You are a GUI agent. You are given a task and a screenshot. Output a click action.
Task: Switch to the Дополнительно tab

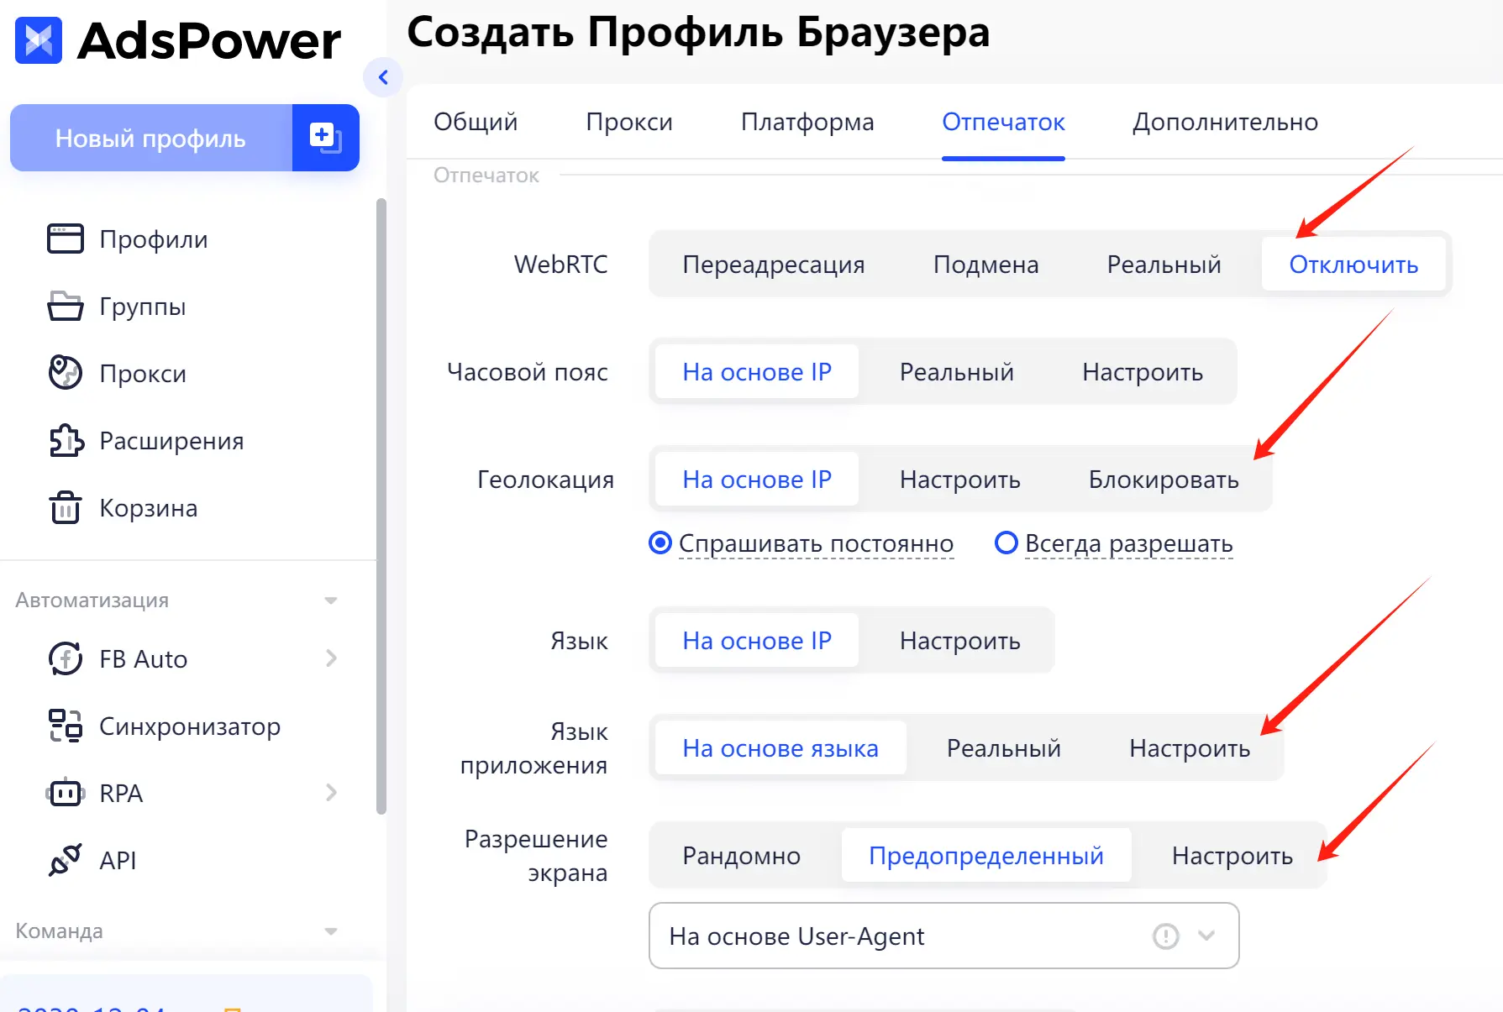1225,122
